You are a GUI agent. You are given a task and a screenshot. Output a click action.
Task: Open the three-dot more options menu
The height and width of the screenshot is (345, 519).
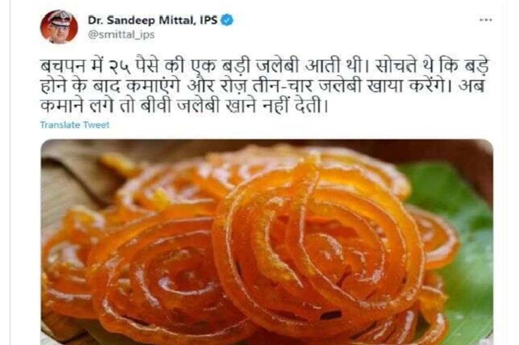(x=485, y=20)
